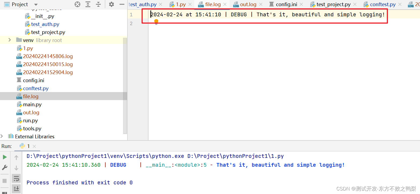Select test_auth.py in the project tree
This screenshot has width=420, height=194.
click(x=42, y=24)
